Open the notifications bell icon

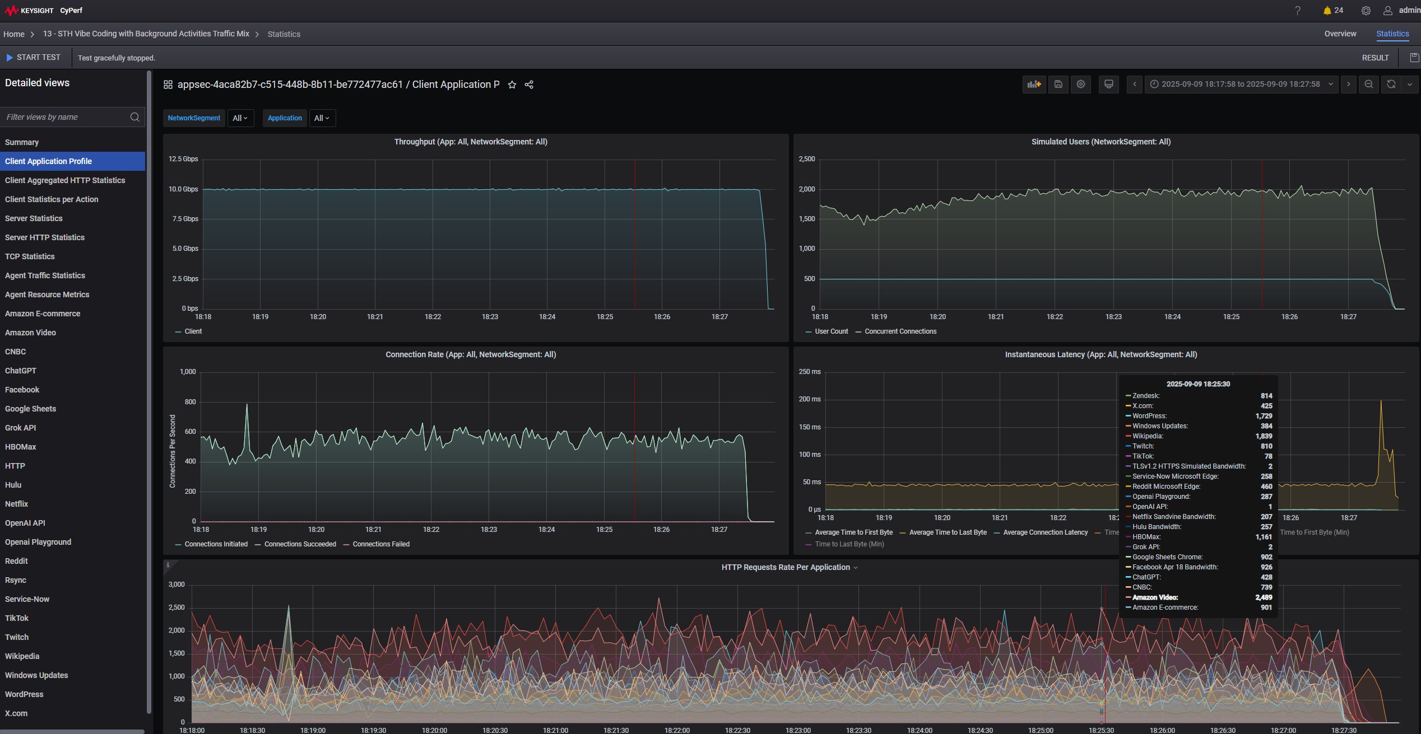pyautogui.click(x=1327, y=11)
